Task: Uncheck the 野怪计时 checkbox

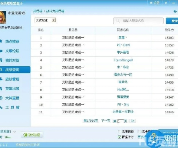Action: click(x=120, y=137)
